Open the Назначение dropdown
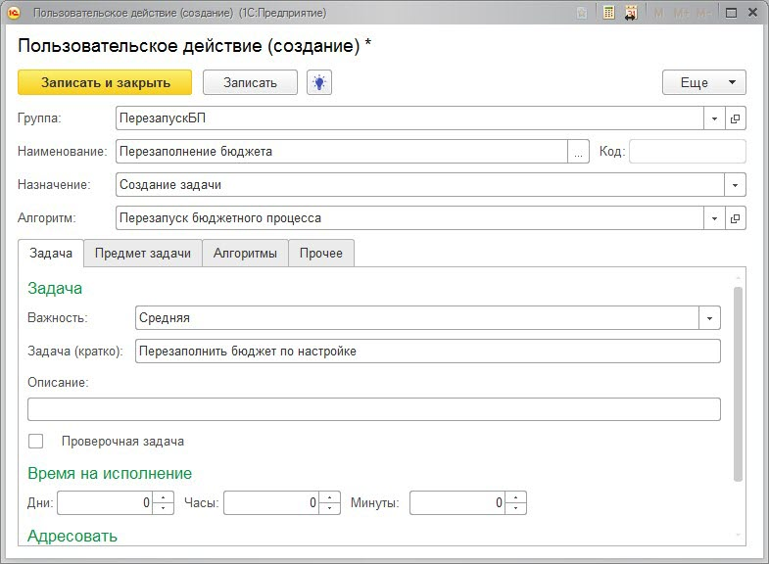This screenshot has height=564, width=769. tap(735, 185)
